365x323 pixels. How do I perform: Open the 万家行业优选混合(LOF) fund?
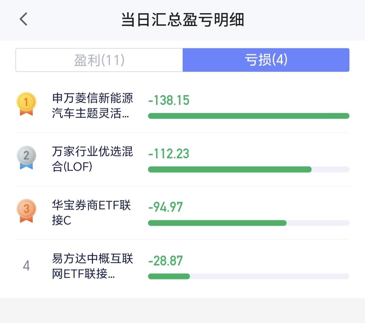pyautogui.click(x=92, y=159)
